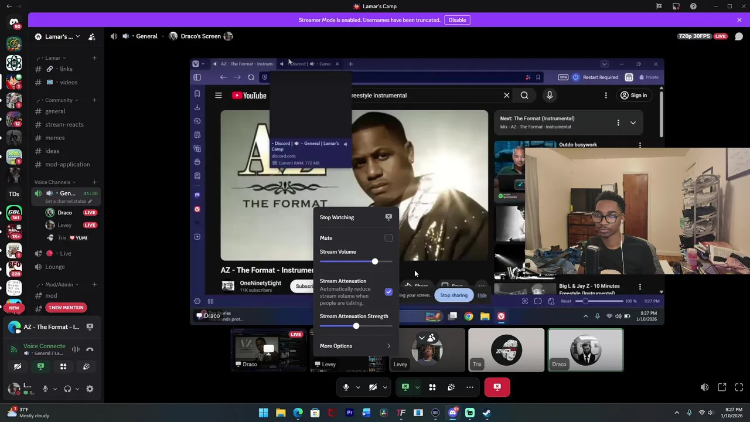Stop streaming icon next to AZ - The Format
This screenshot has height=422, width=750.
(90, 327)
